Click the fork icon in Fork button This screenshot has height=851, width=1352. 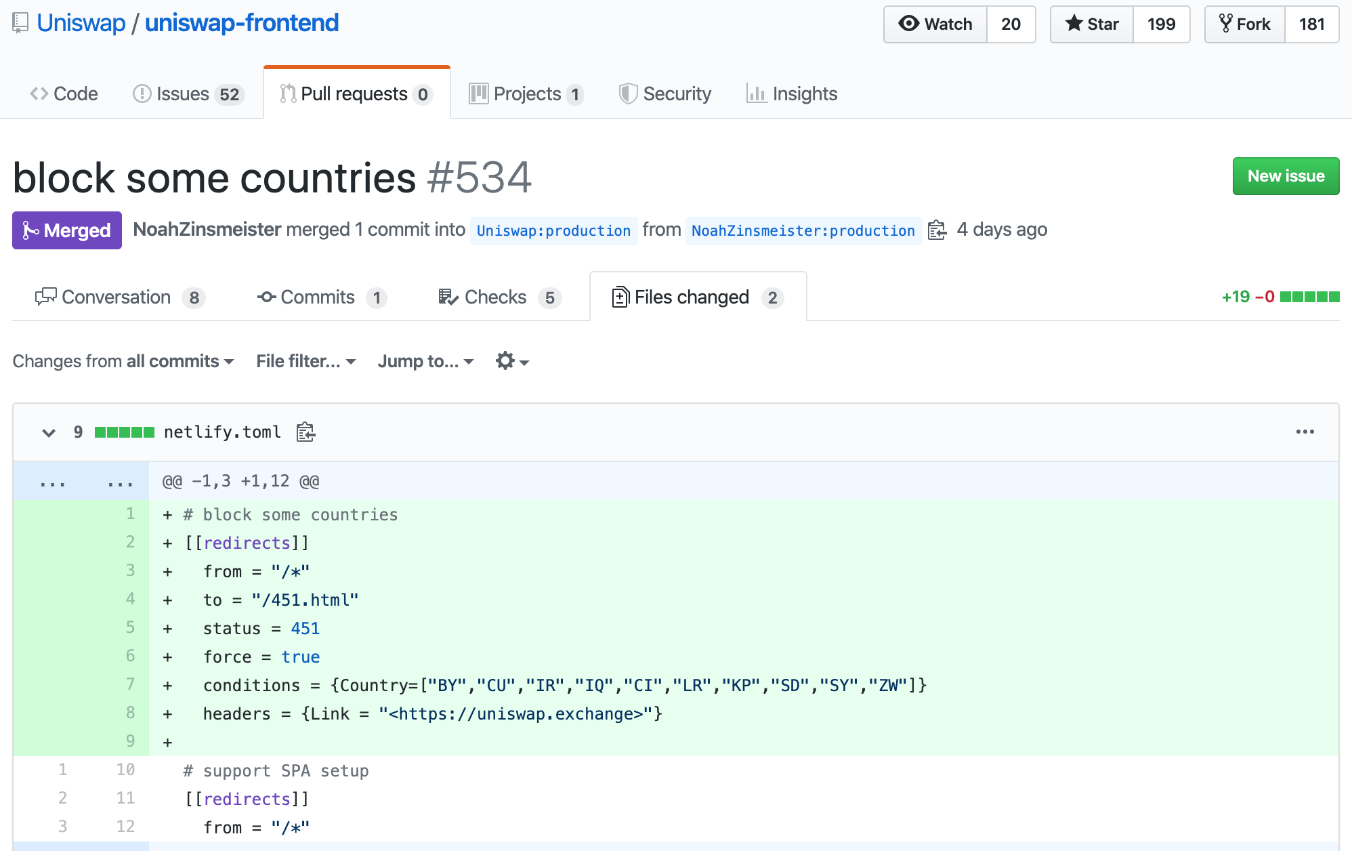(1225, 24)
